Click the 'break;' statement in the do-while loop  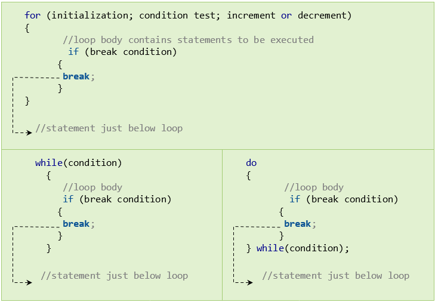[x=300, y=224]
